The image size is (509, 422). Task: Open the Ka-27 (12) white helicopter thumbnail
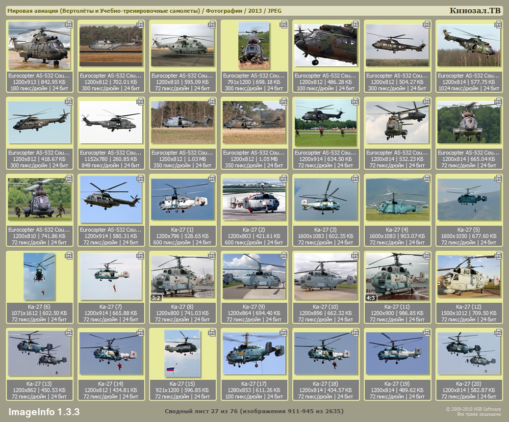click(469, 276)
